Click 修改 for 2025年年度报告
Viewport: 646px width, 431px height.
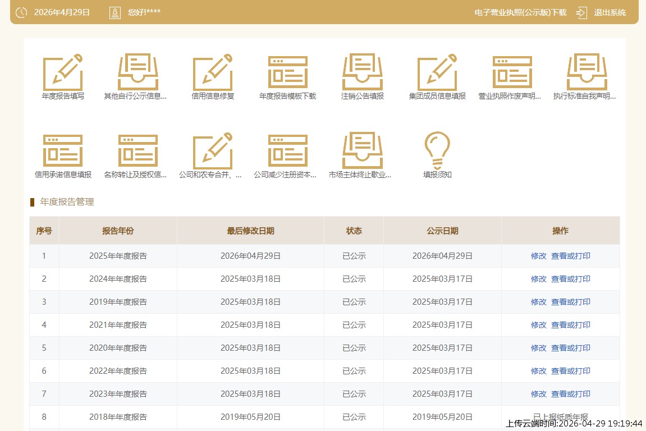538,256
